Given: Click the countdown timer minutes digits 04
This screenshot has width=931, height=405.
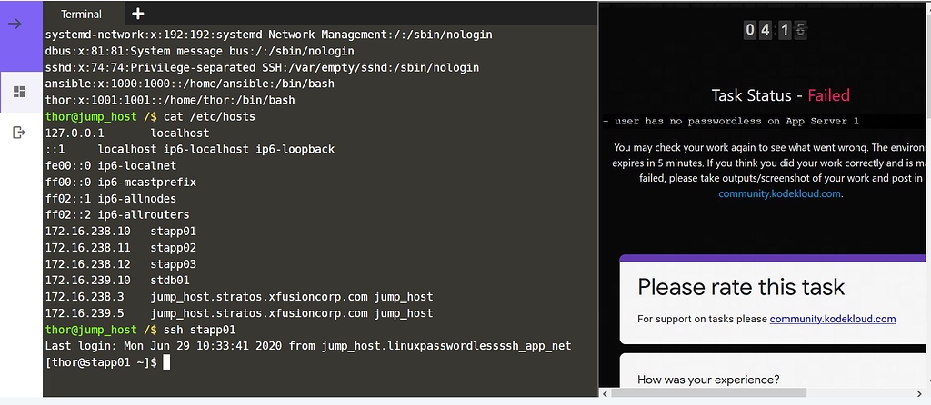Looking at the screenshot, I should pos(758,30).
